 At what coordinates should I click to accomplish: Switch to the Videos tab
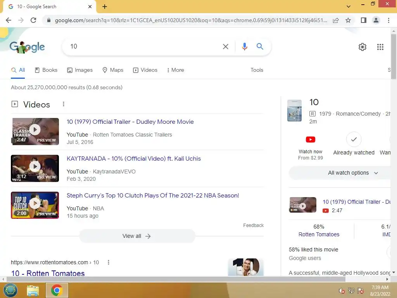click(145, 70)
